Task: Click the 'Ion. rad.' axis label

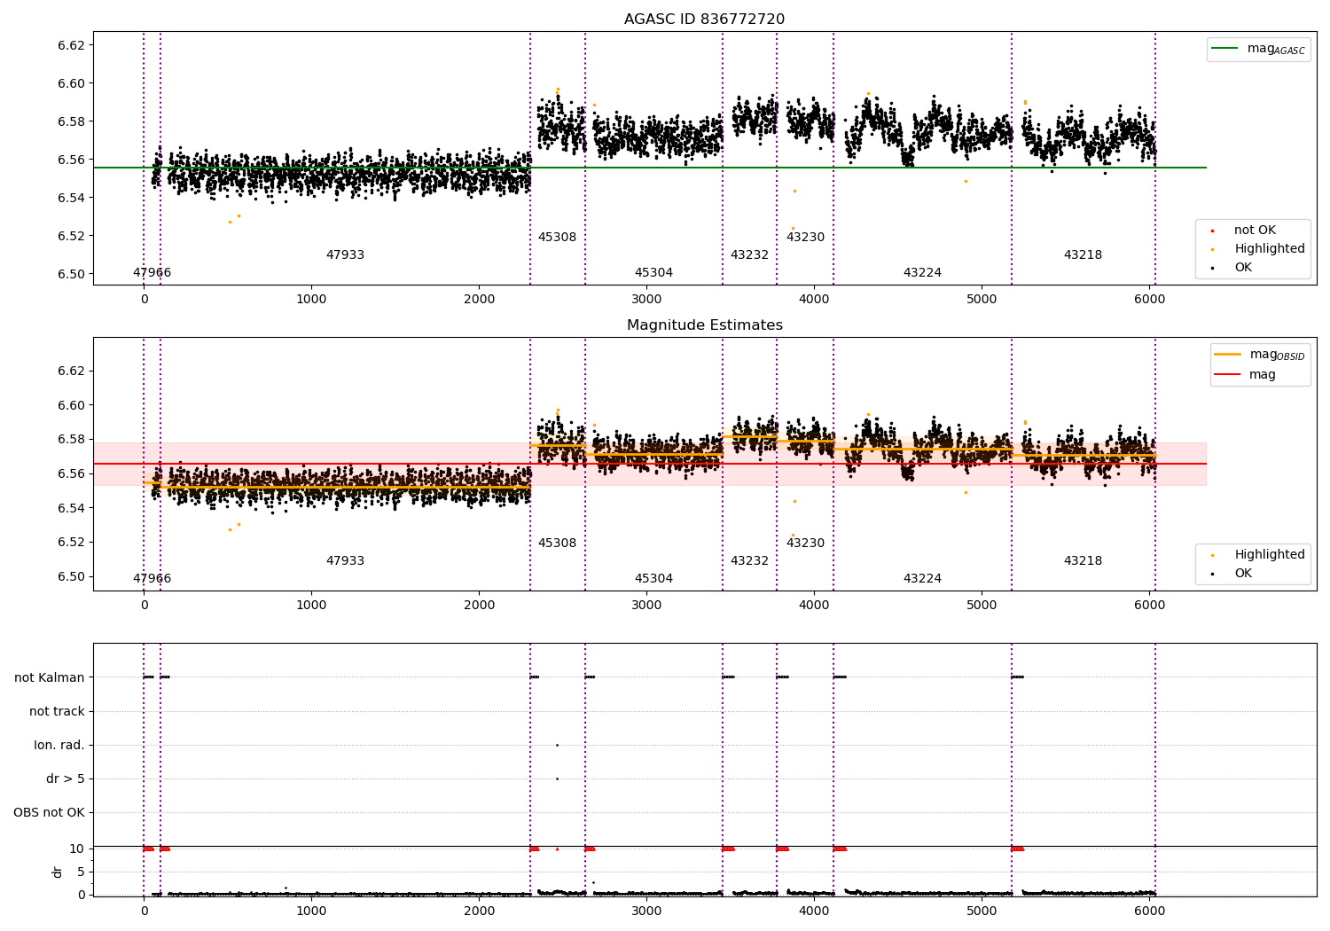Action: click(x=59, y=746)
